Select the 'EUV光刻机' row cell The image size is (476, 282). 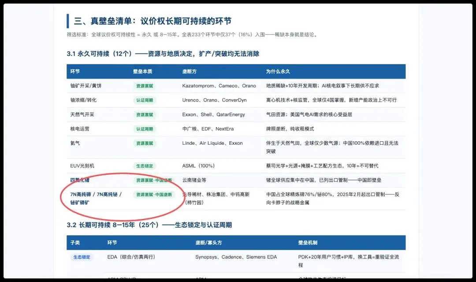coord(82,165)
